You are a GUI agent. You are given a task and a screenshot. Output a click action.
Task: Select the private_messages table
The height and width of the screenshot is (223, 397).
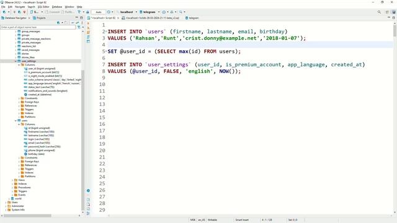31,43
